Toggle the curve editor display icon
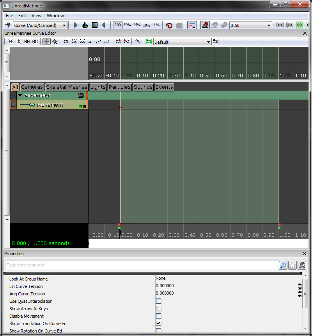This screenshot has height=336, width=312. [192, 25]
